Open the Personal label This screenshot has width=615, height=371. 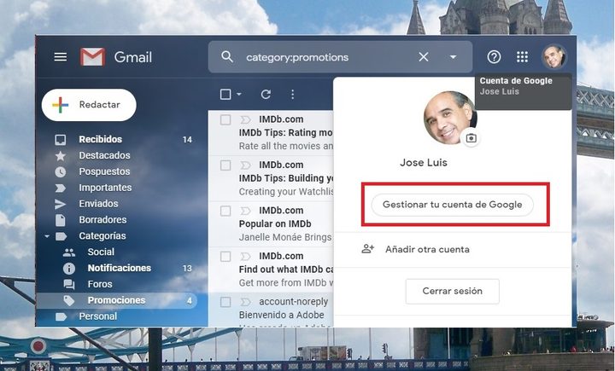tap(98, 316)
